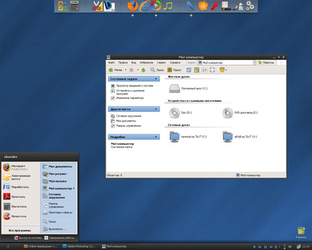Open the Favorites menu

146,62
